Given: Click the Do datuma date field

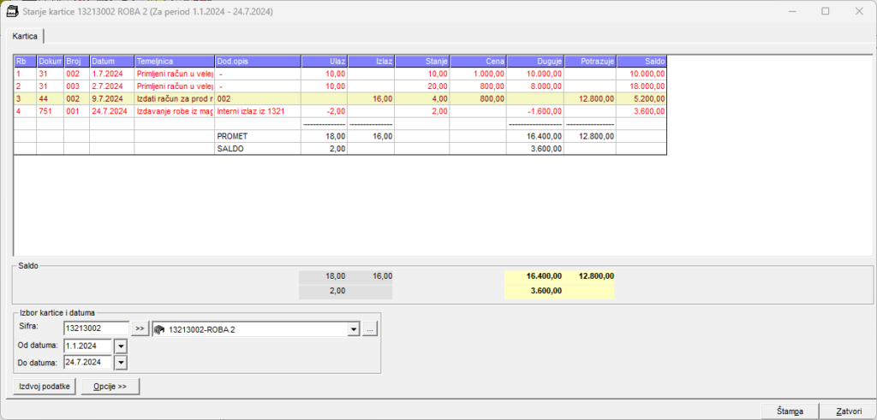Looking at the screenshot, I should coord(87,363).
